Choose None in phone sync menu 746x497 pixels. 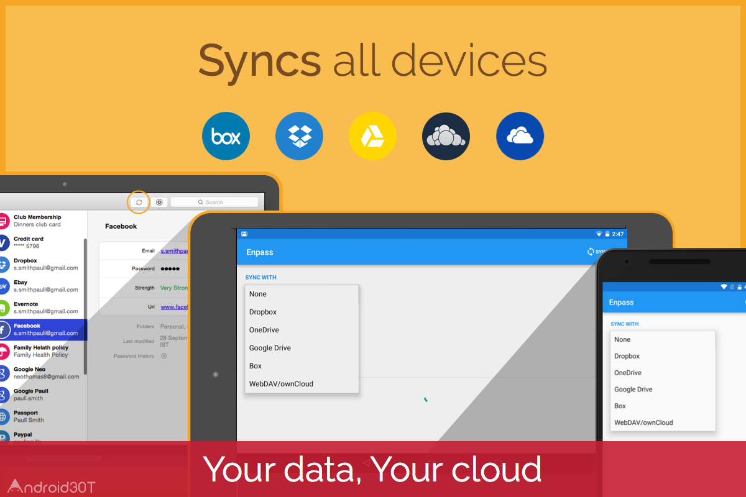click(663, 339)
